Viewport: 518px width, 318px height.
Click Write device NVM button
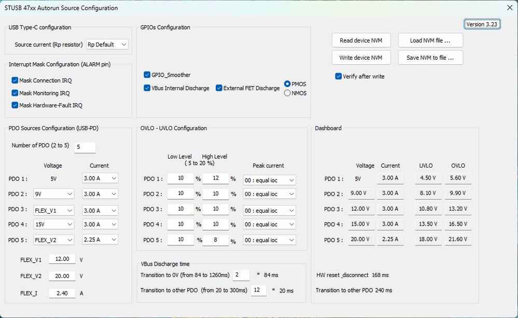[x=360, y=58]
